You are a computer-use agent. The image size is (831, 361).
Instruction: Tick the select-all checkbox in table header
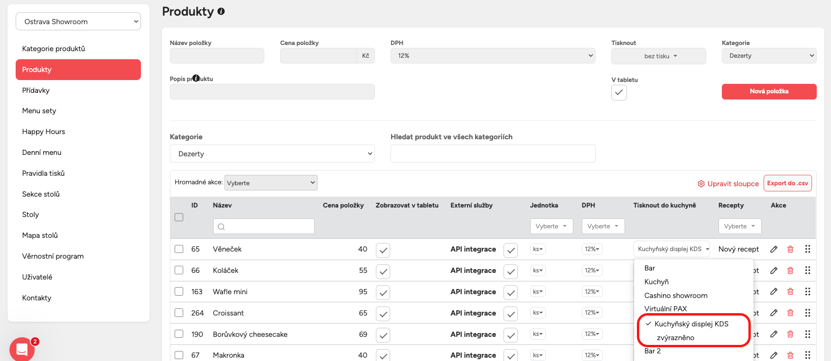coord(179,217)
